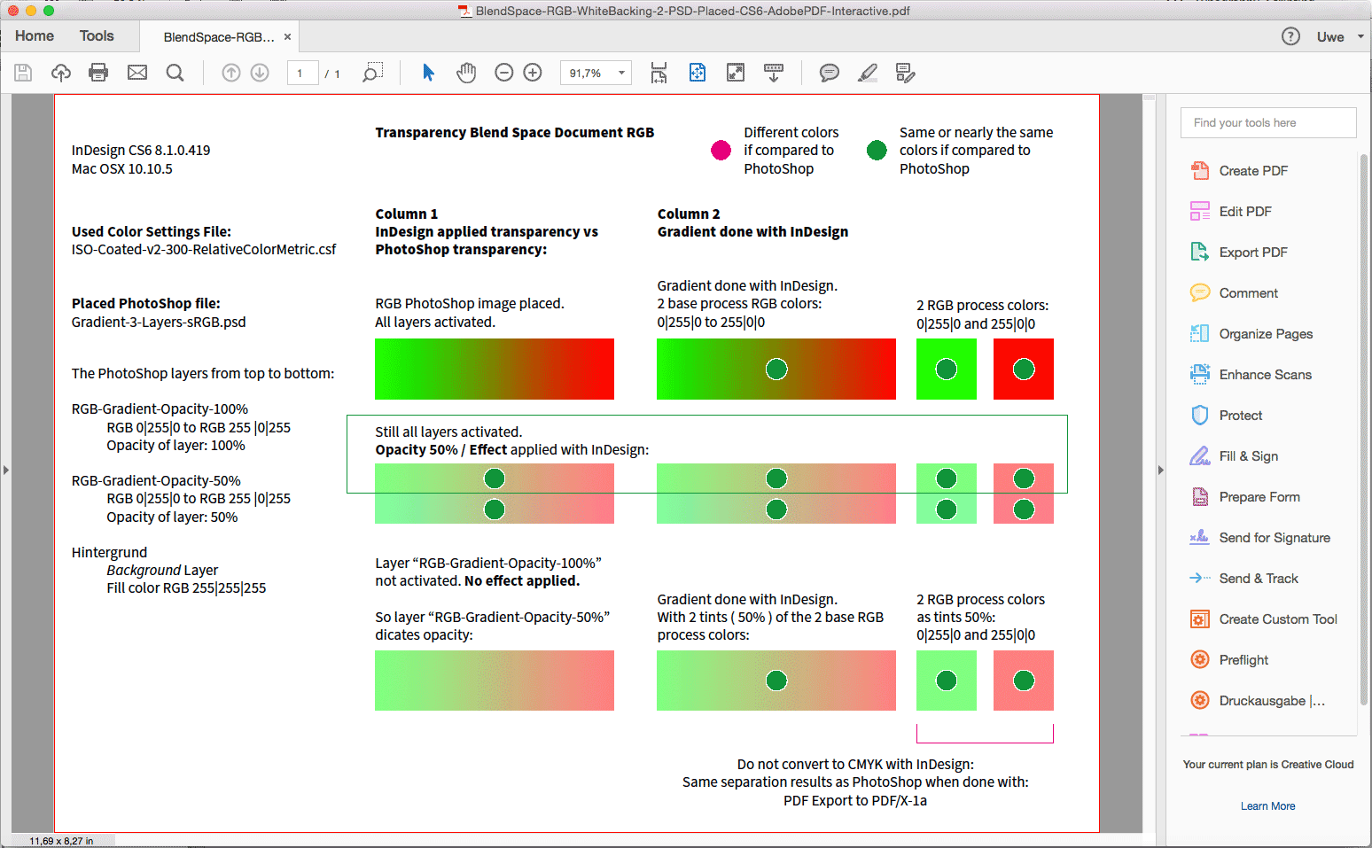Go to the previous page arrow
1372x848 pixels.
[231, 73]
